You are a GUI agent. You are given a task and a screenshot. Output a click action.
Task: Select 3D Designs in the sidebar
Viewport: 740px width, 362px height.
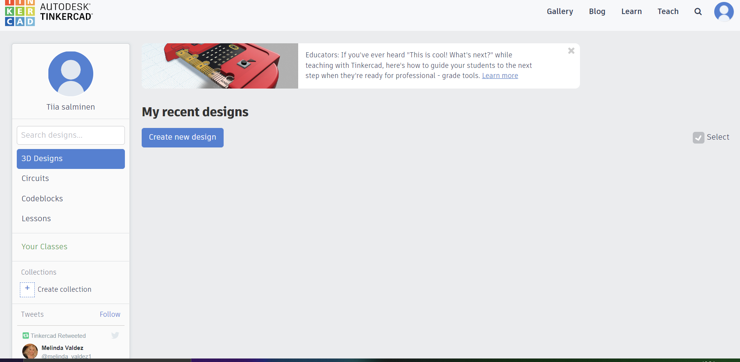click(x=71, y=159)
